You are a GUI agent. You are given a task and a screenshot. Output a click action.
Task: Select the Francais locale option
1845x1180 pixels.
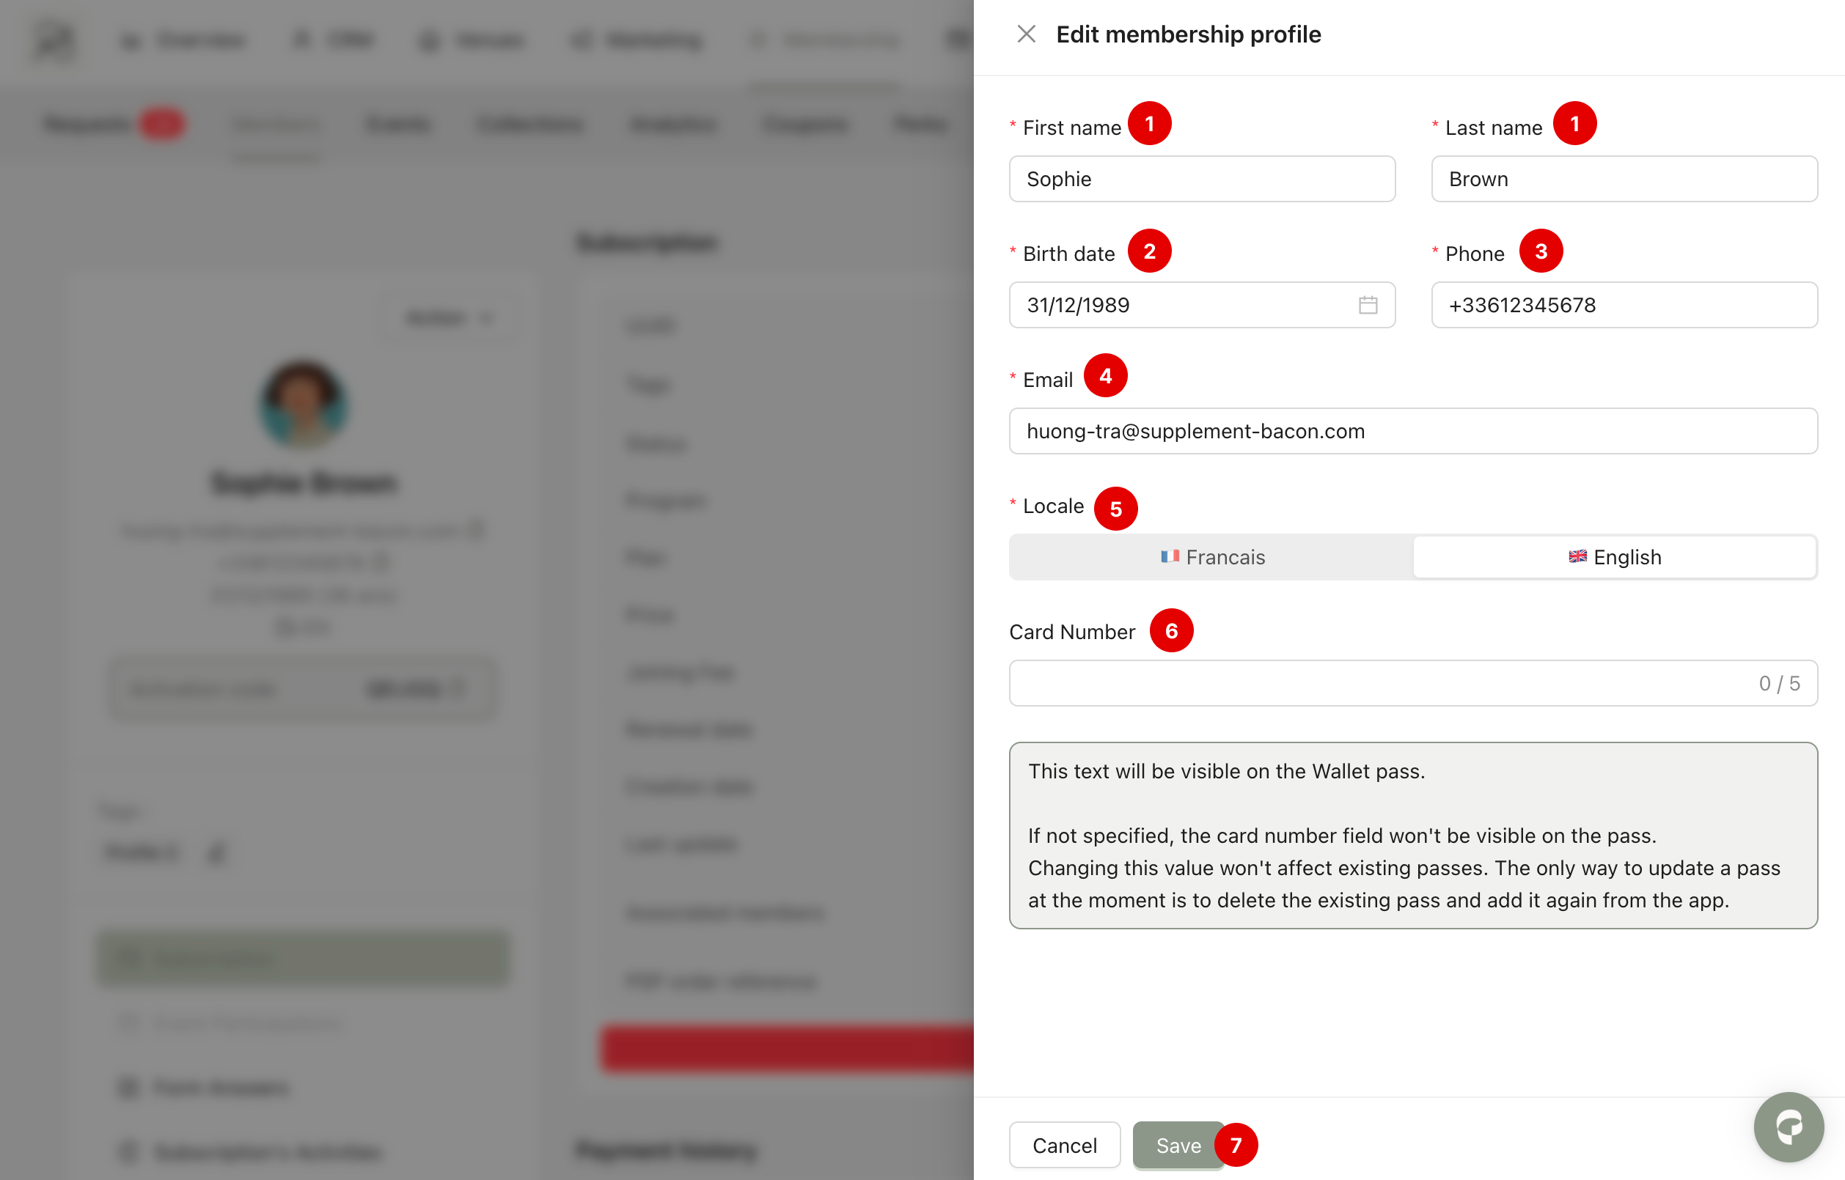click(x=1212, y=557)
